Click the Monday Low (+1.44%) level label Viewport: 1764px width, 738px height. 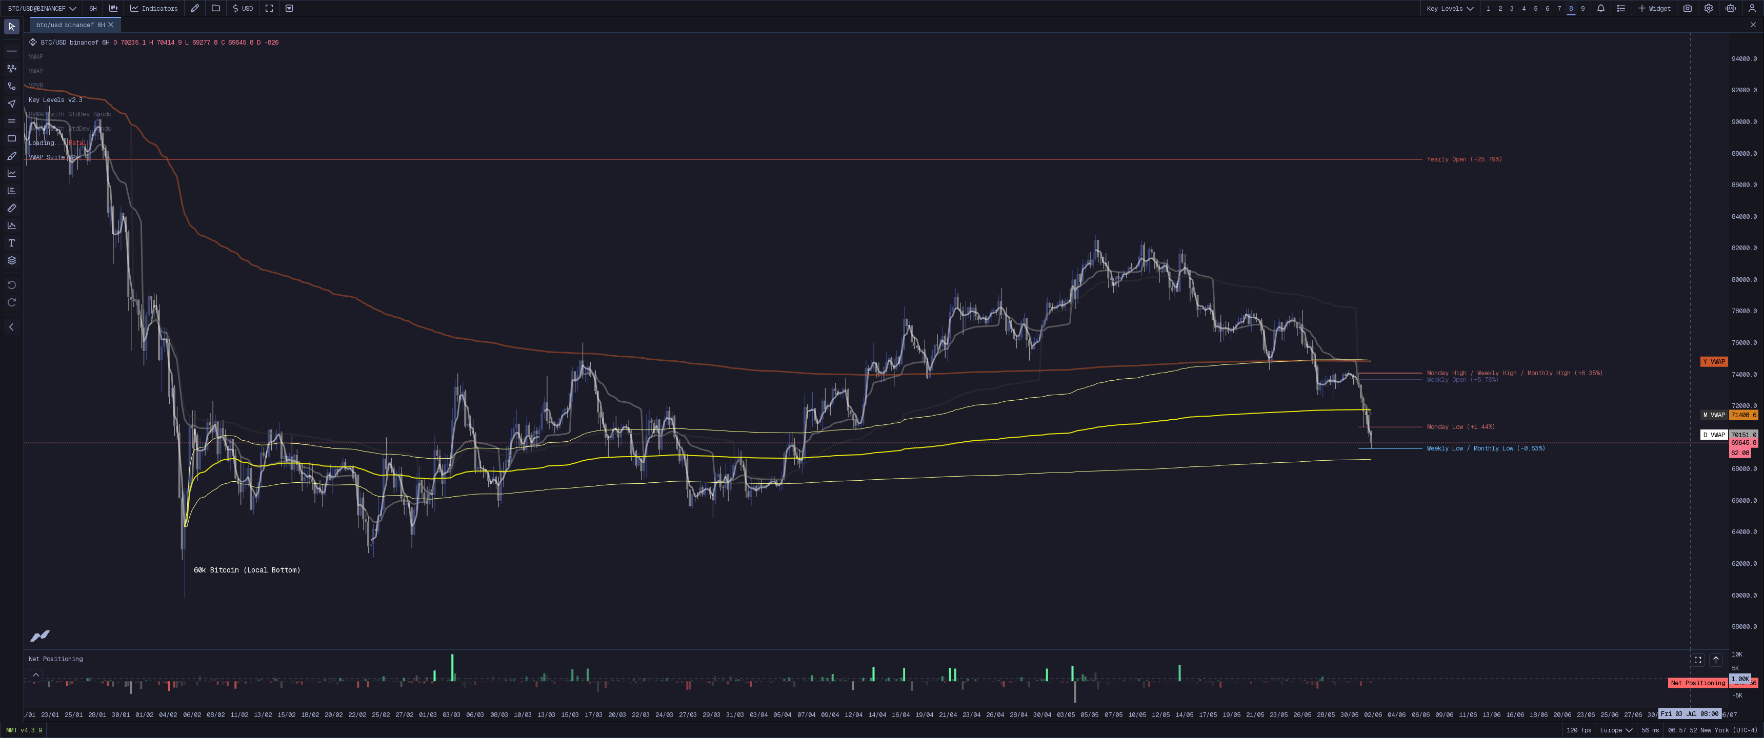tap(1460, 427)
